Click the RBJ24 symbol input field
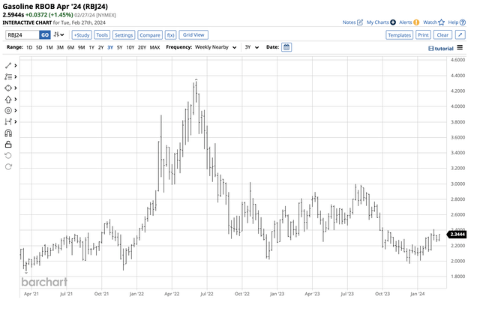480x311 pixels. (x=22, y=35)
